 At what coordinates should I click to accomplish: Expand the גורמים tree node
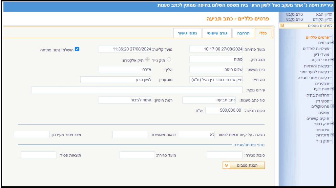332,43
